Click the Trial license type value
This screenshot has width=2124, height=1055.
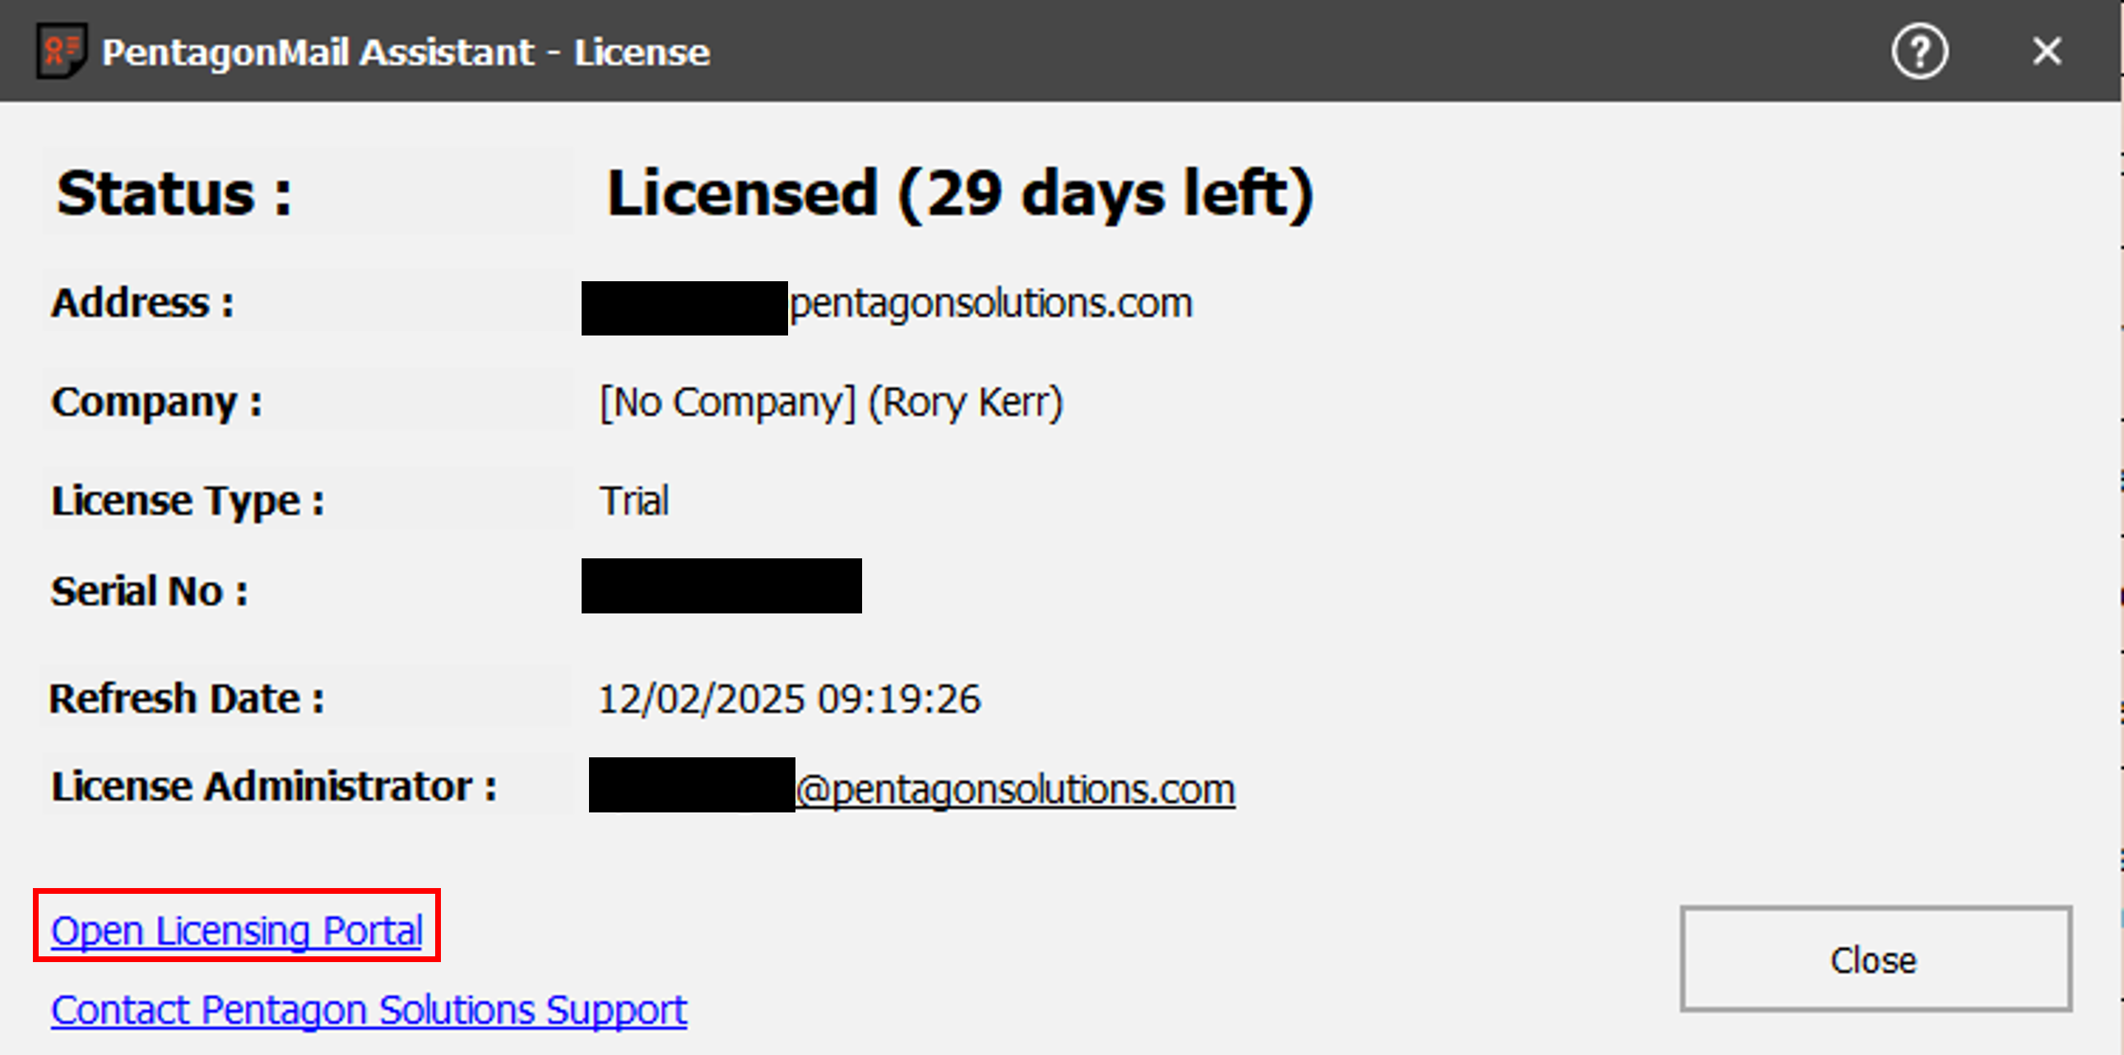(634, 500)
